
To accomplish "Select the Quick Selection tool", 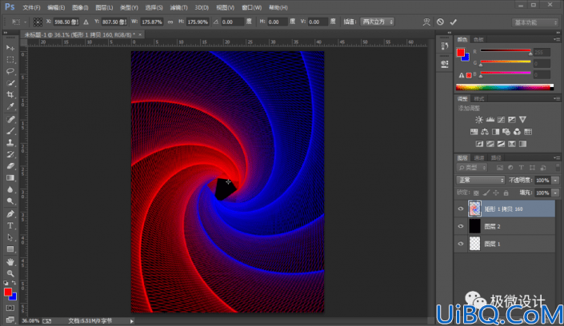I will [10, 83].
